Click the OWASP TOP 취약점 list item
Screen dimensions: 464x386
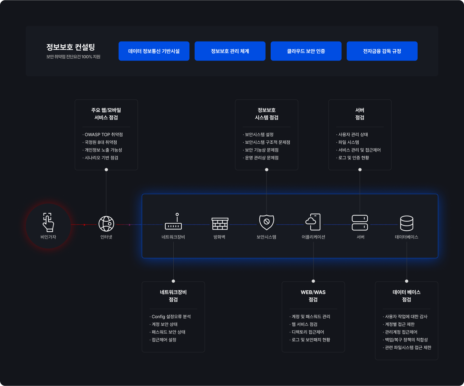103,135
